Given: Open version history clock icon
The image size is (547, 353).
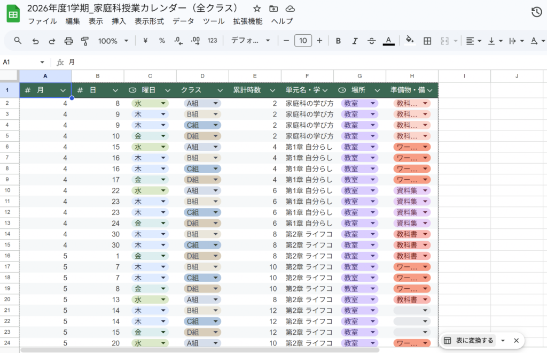Looking at the screenshot, I should (x=536, y=12).
